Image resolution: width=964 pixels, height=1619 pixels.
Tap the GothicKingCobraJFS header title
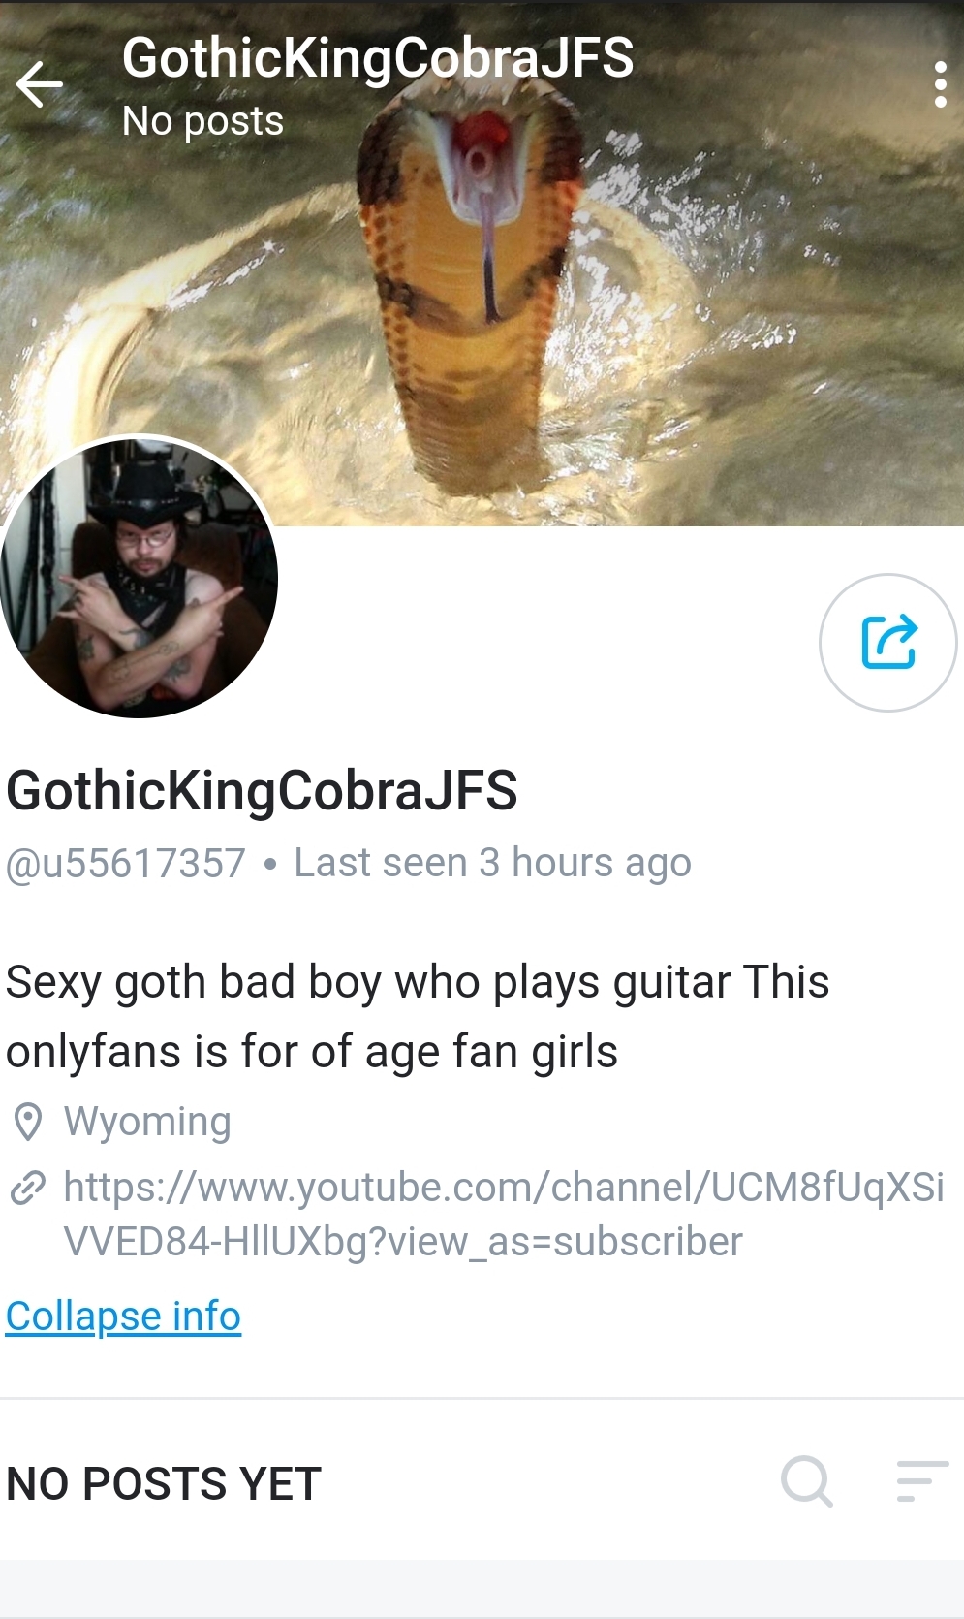378,58
